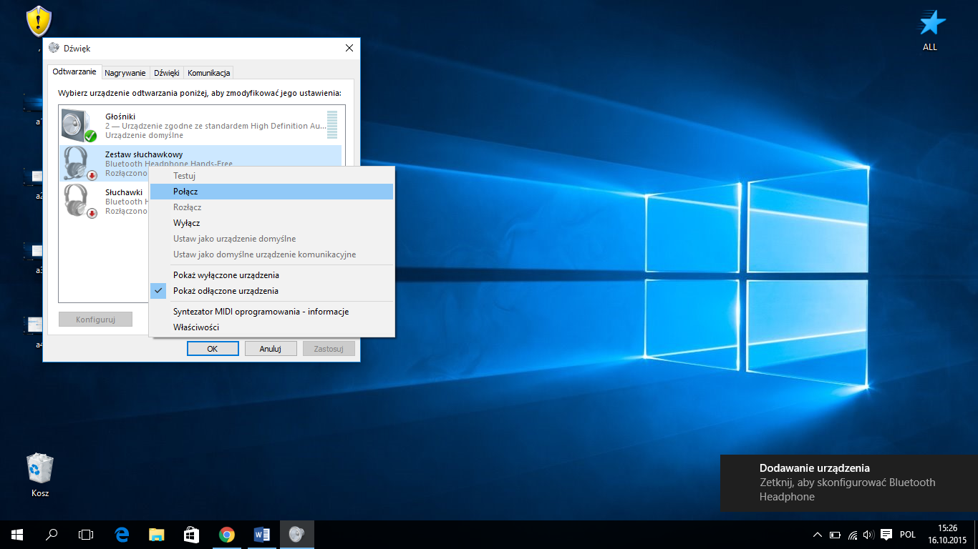The height and width of the screenshot is (549, 978).
Task: Click the 'Dodawanie urządzenia' notification toast
Action: point(848,483)
